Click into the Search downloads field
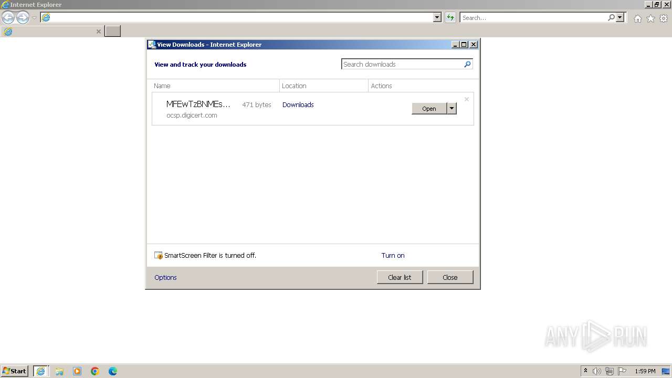The width and height of the screenshot is (672, 378). tap(402, 64)
